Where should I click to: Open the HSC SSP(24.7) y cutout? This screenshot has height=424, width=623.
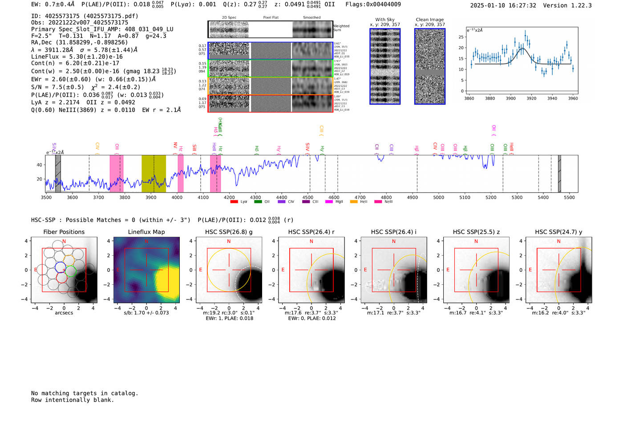tap(558, 270)
